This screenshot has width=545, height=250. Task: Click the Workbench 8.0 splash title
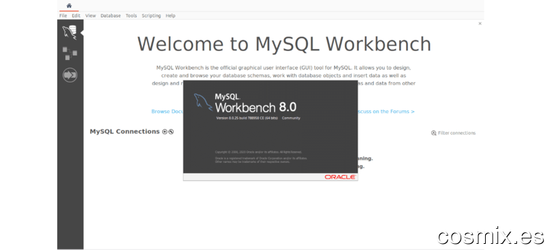click(x=255, y=107)
